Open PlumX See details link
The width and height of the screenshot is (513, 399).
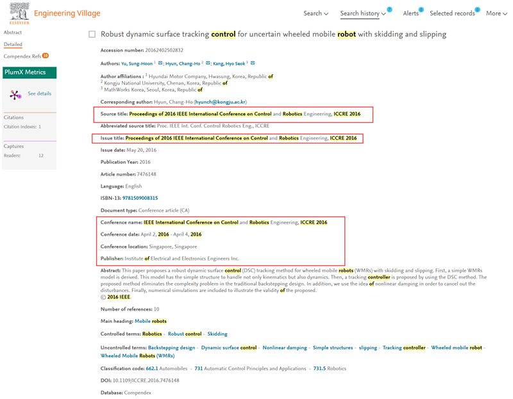tap(40, 94)
